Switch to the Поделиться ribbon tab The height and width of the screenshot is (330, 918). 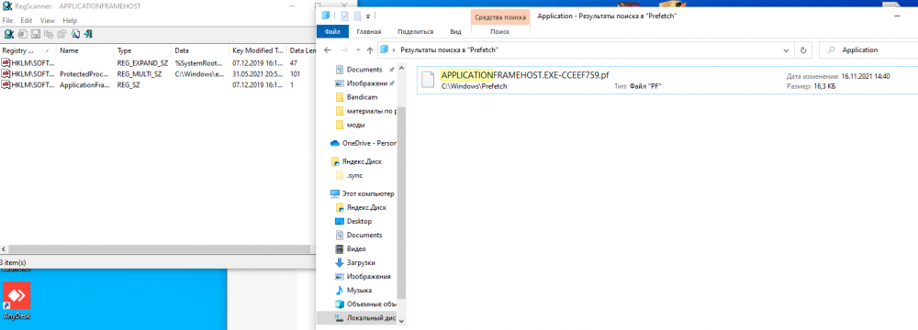[415, 31]
